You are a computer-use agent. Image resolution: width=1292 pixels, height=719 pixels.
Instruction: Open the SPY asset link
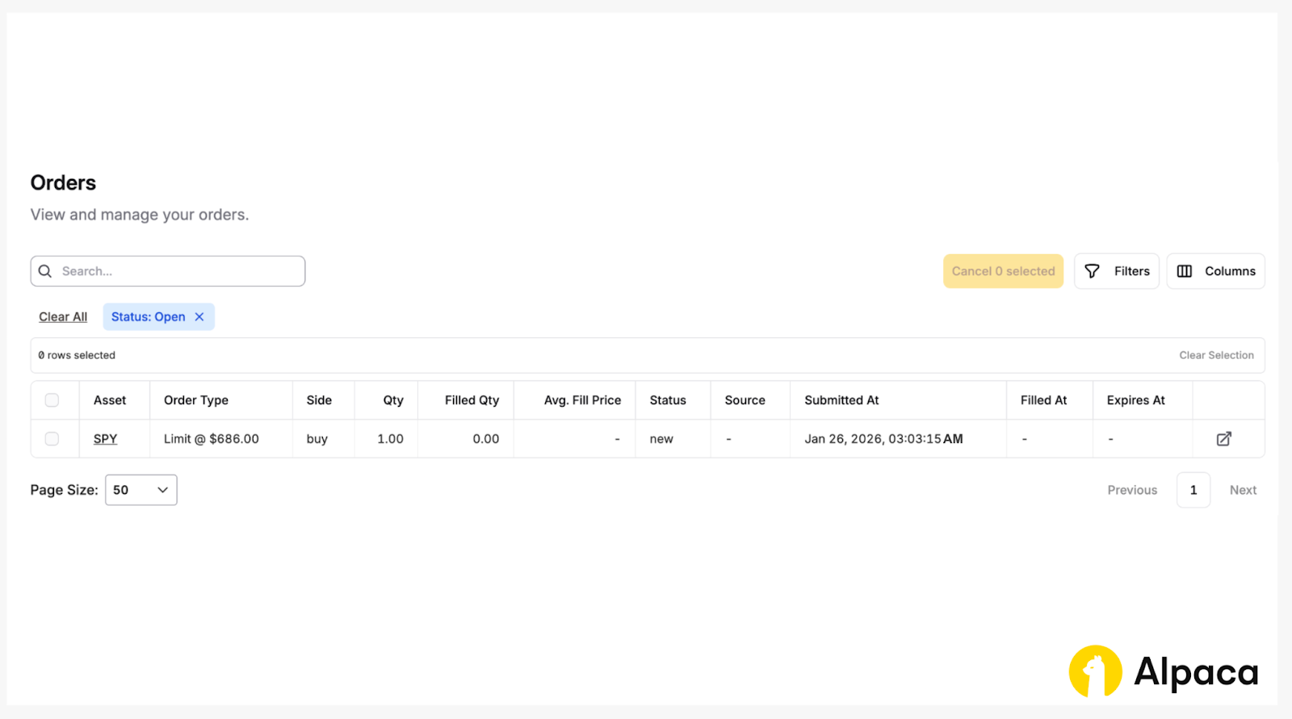coord(105,439)
